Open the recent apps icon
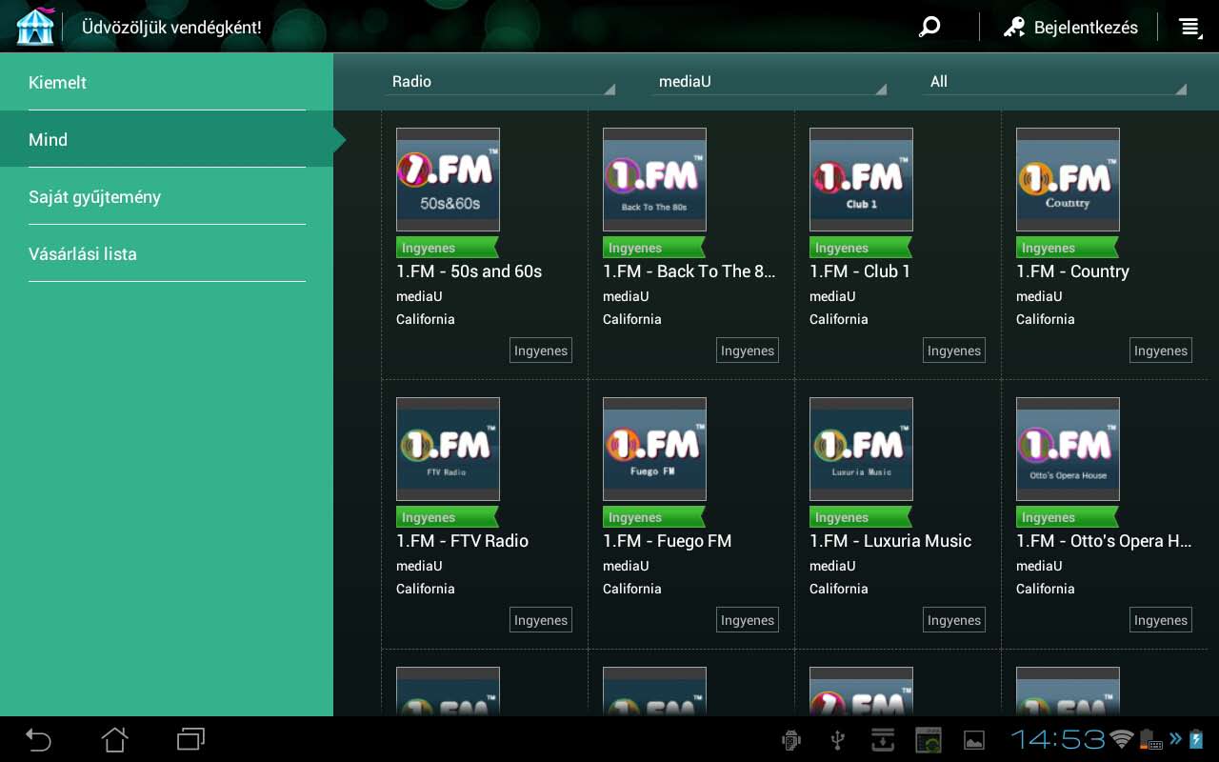 tap(190, 739)
